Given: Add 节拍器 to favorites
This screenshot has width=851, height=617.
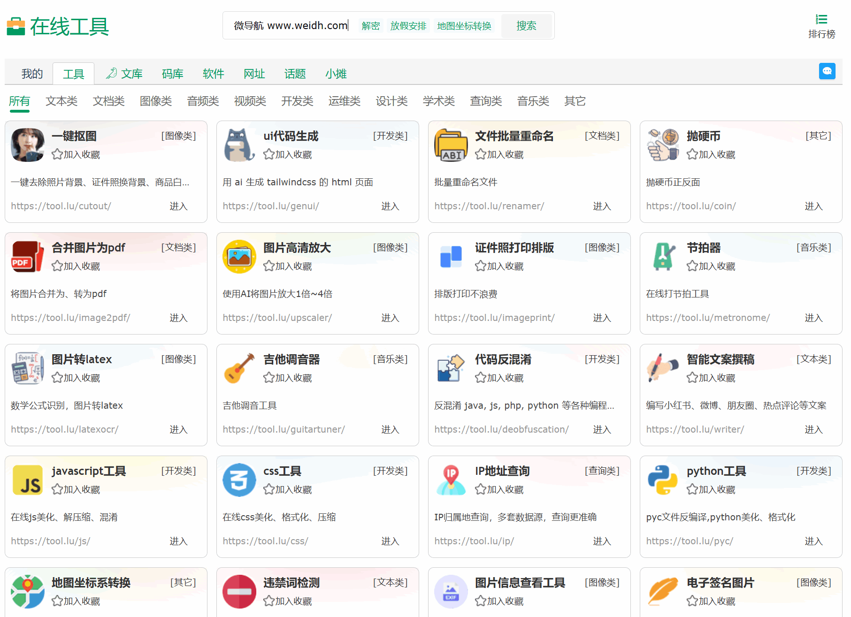Looking at the screenshot, I should pyautogui.click(x=711, y=266).
